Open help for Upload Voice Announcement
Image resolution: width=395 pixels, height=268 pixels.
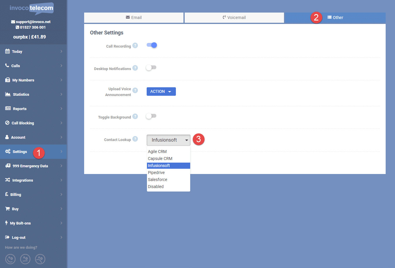(135, 91)
